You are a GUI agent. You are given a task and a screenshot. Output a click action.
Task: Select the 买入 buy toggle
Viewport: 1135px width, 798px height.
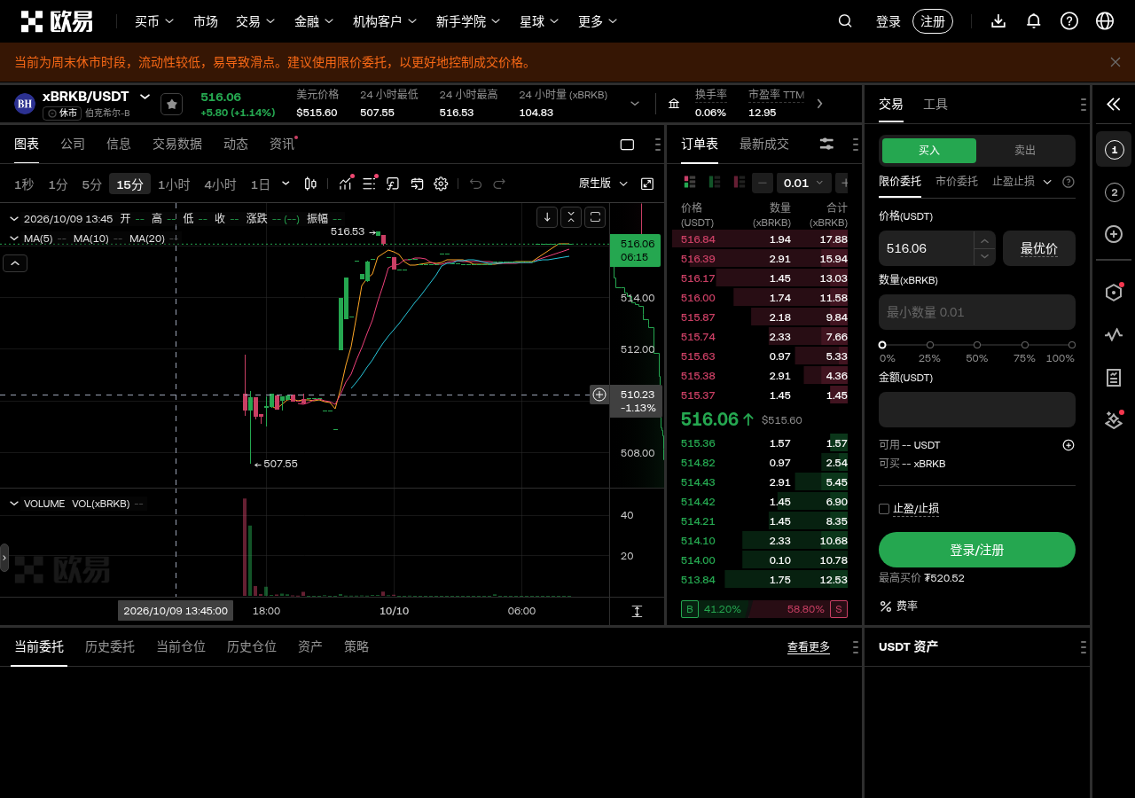(929, 151)
